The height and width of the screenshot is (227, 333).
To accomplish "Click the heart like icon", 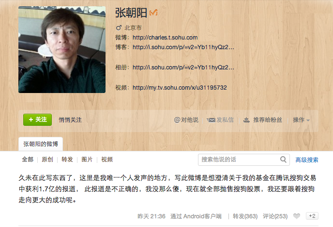I will tap(297, 216).
